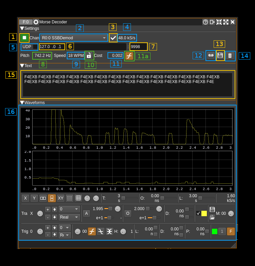This screenshot has width=255, height=266.
Task: Click the UDP port field showing 9998
Action: click(138, 47)
